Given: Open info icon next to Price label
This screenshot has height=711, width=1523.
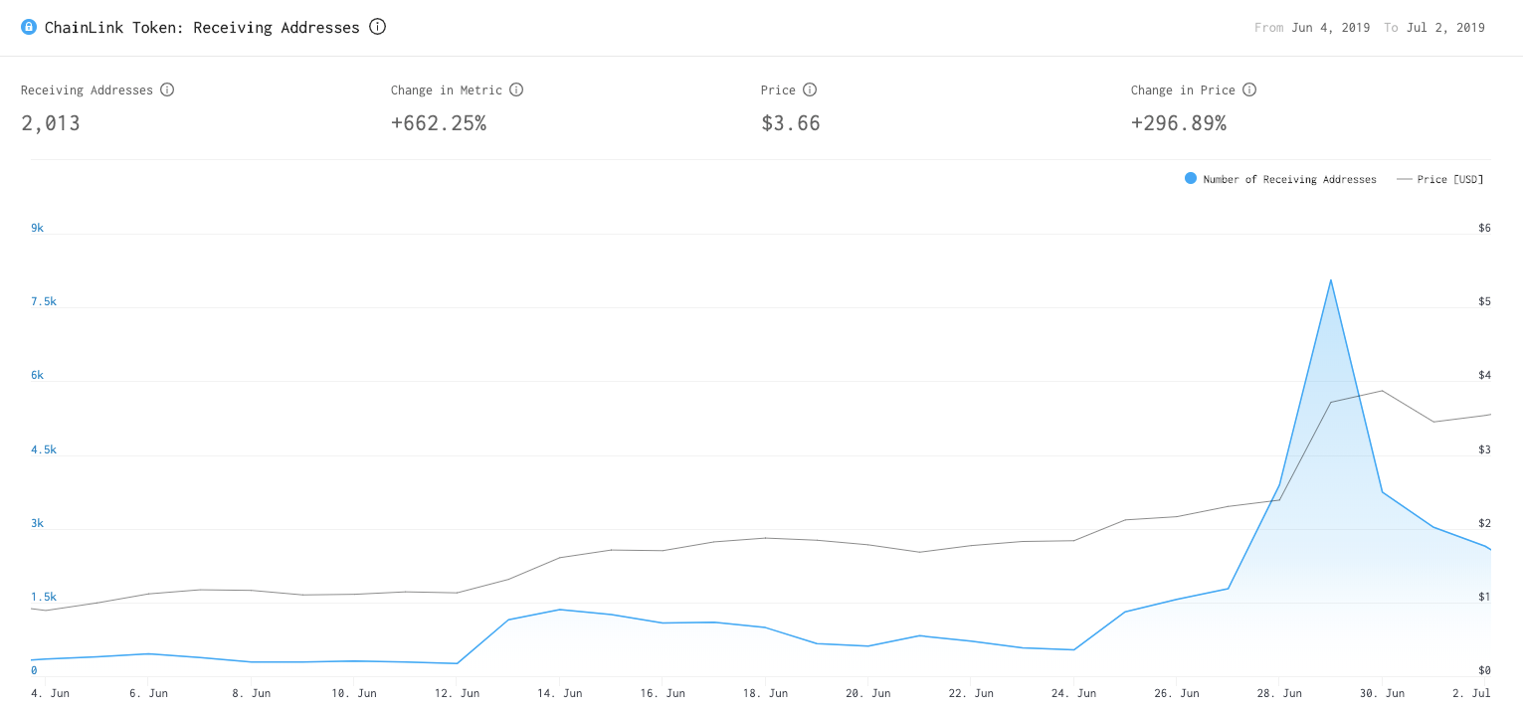Looking at the screenshot, I should (810, 89).
